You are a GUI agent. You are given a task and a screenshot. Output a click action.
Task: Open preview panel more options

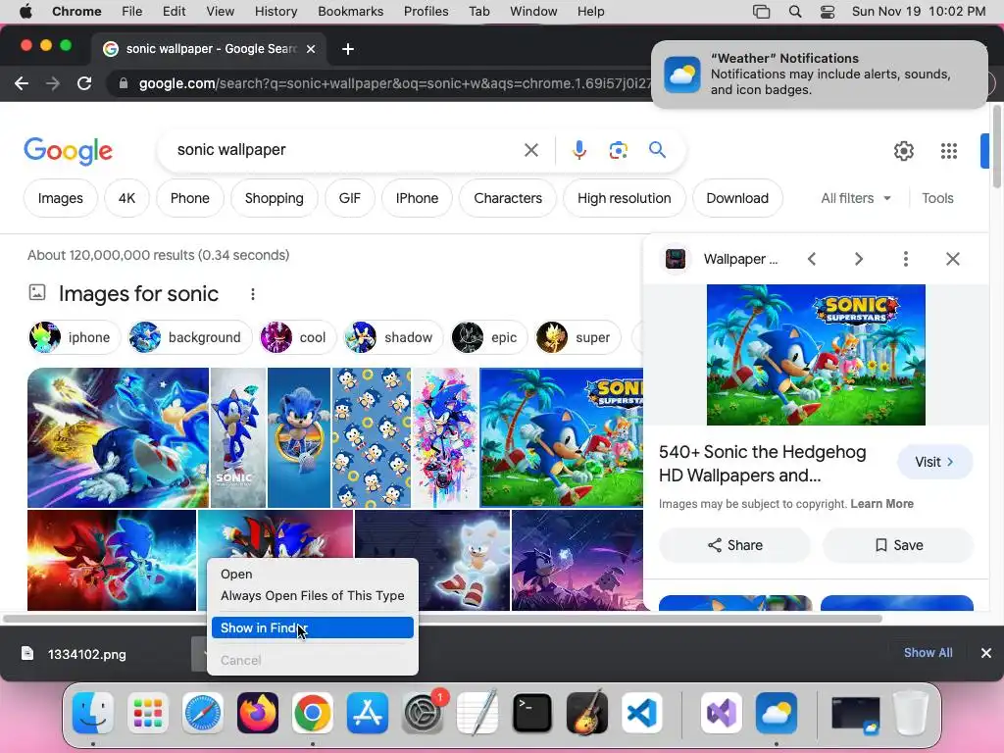(x=905, y=259)
